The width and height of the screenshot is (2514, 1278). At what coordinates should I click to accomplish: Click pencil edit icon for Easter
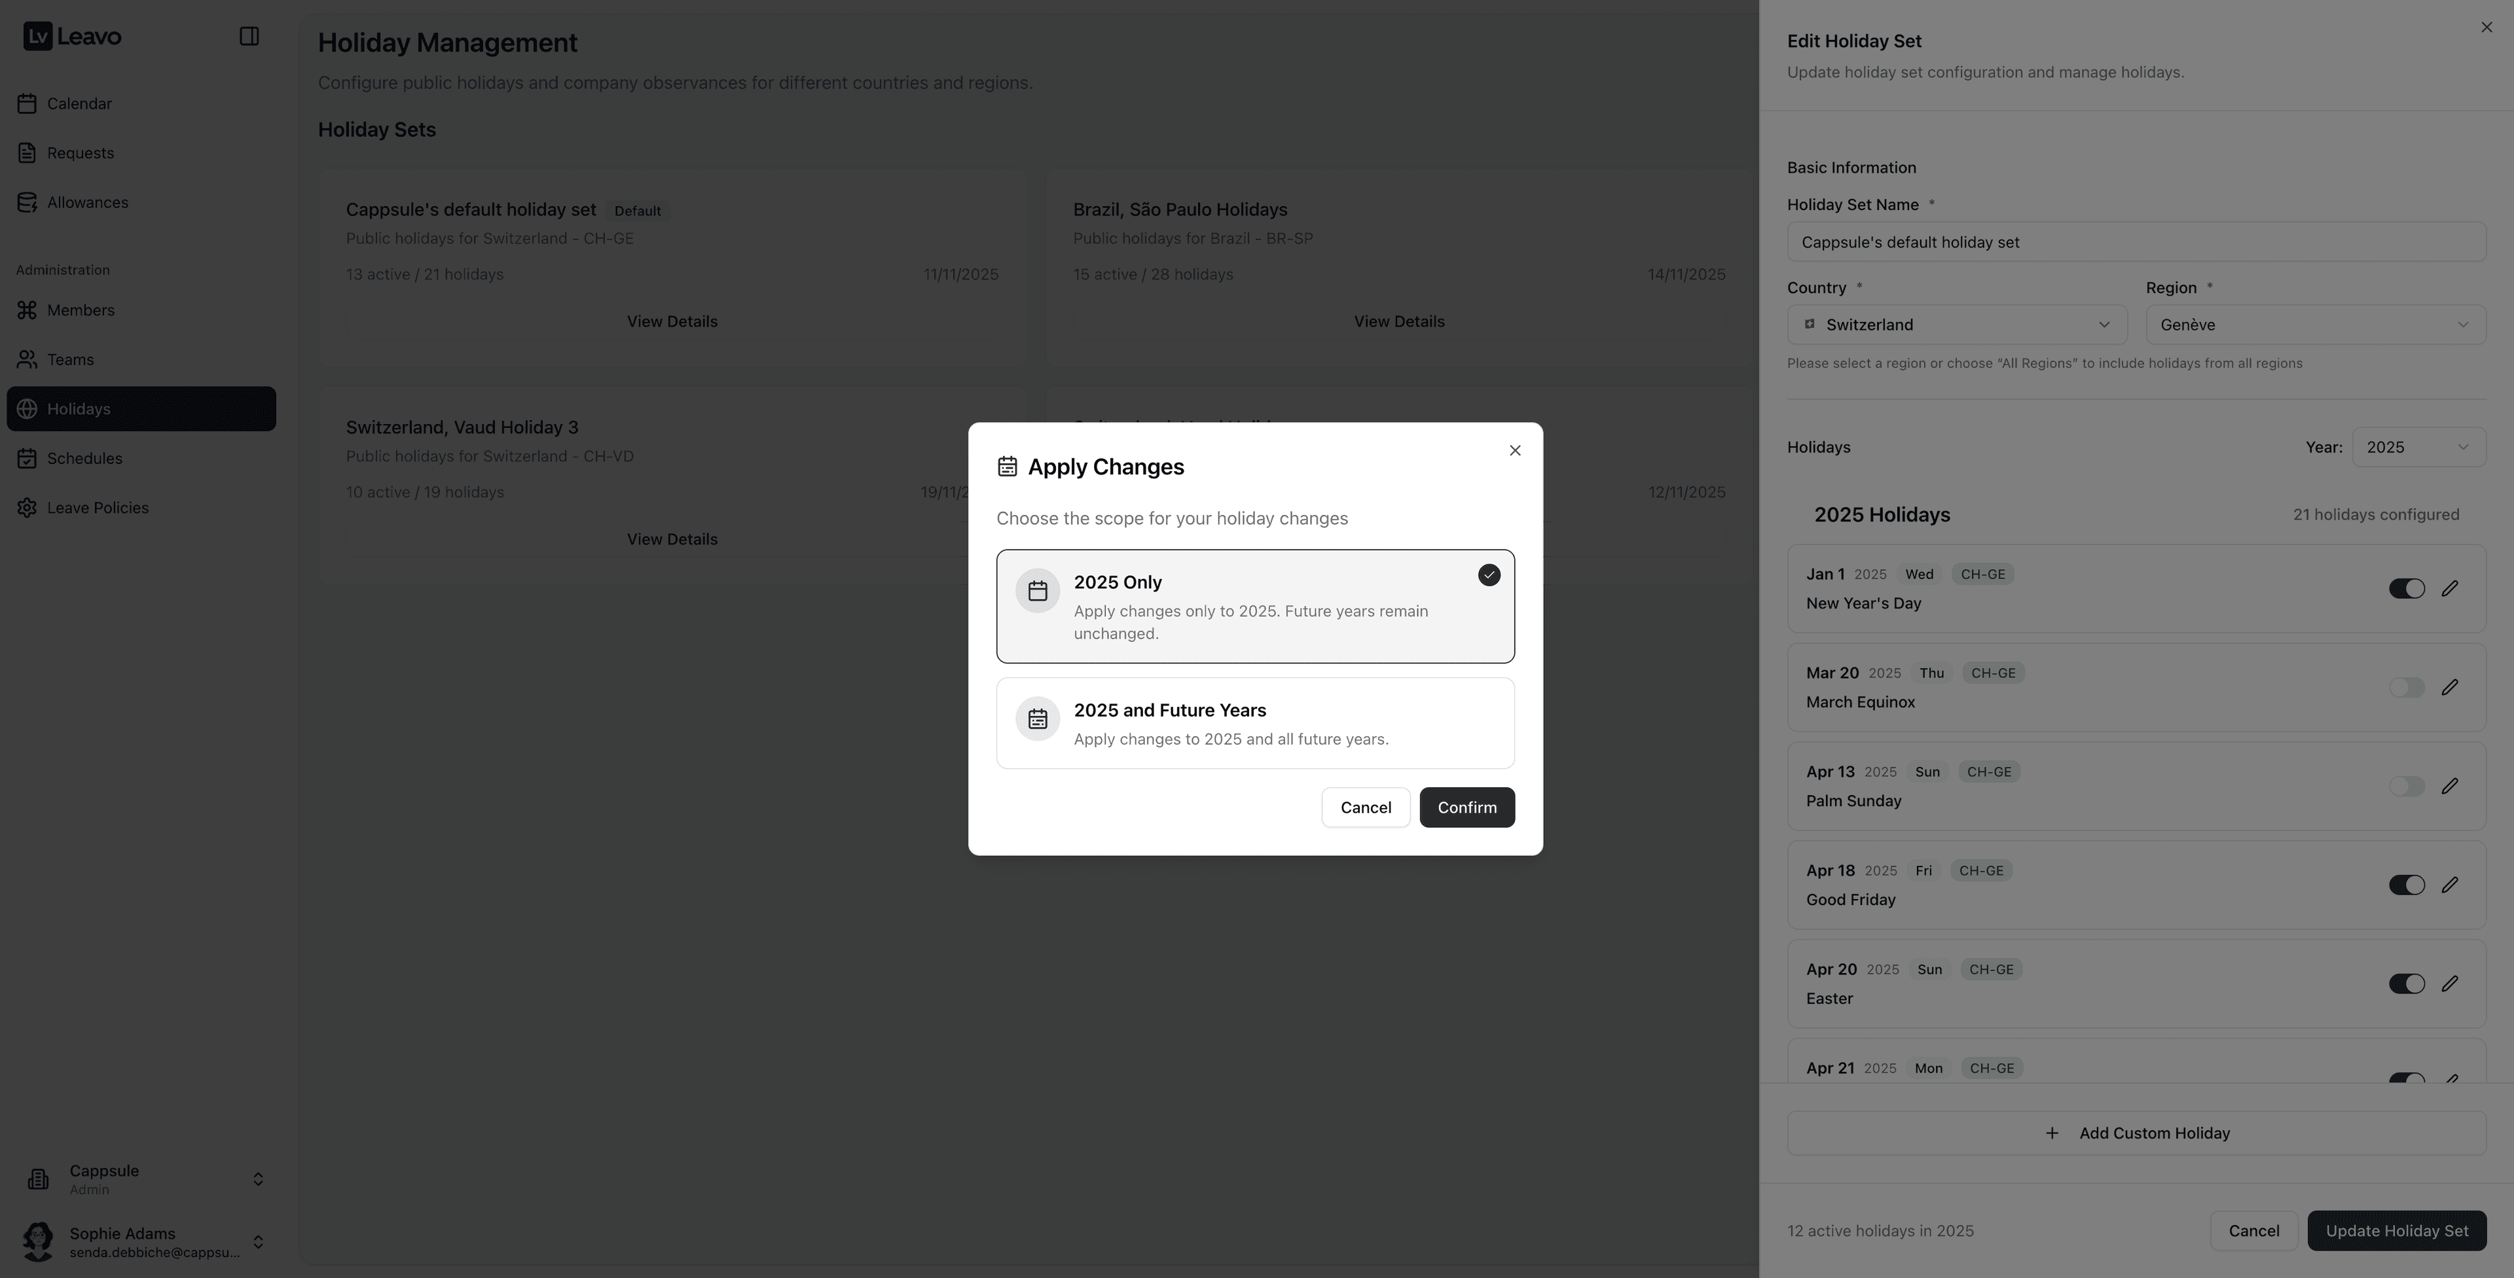pyautogui.click(x=2450, y=984)
